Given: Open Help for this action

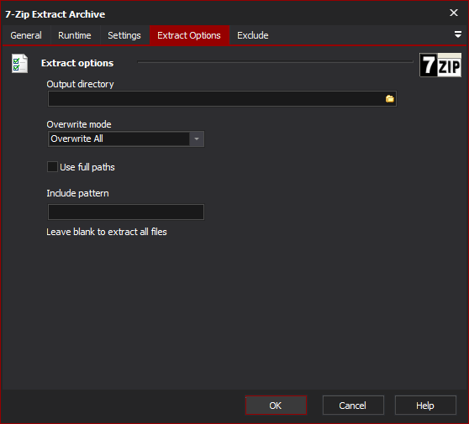Looking at the screenshot, I should 425,406.
